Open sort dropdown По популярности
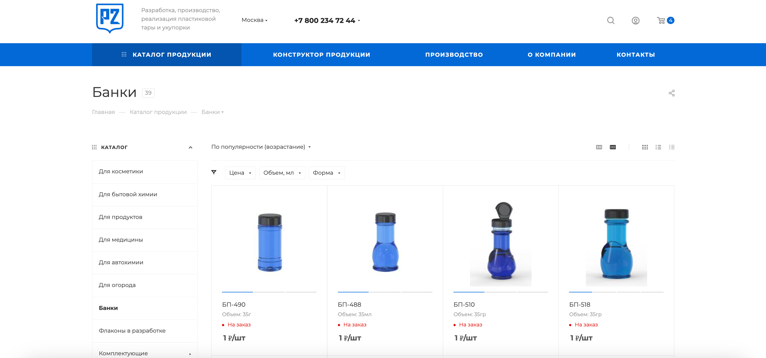Viewport: 766px width, 358px height. click(261, 147)
